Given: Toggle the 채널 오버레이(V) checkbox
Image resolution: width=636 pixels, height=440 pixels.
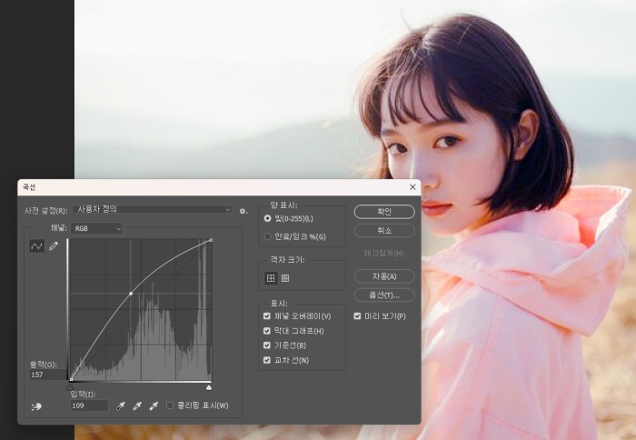Looking at the screenshot, I should [x=267, y=315].
